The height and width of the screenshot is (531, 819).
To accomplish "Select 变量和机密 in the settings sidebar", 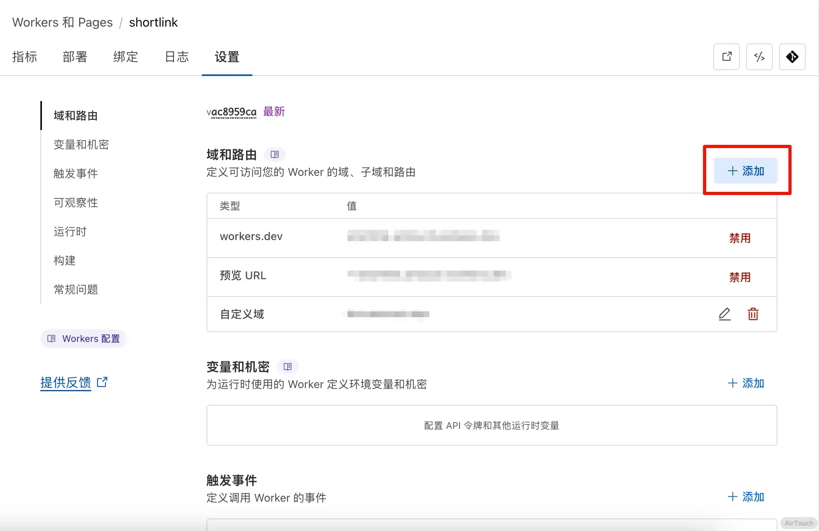I will click(81, 144).
